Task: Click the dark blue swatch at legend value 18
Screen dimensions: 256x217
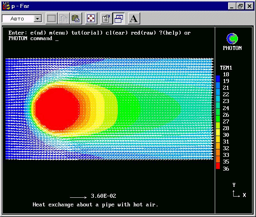Action: pos(218,79)
